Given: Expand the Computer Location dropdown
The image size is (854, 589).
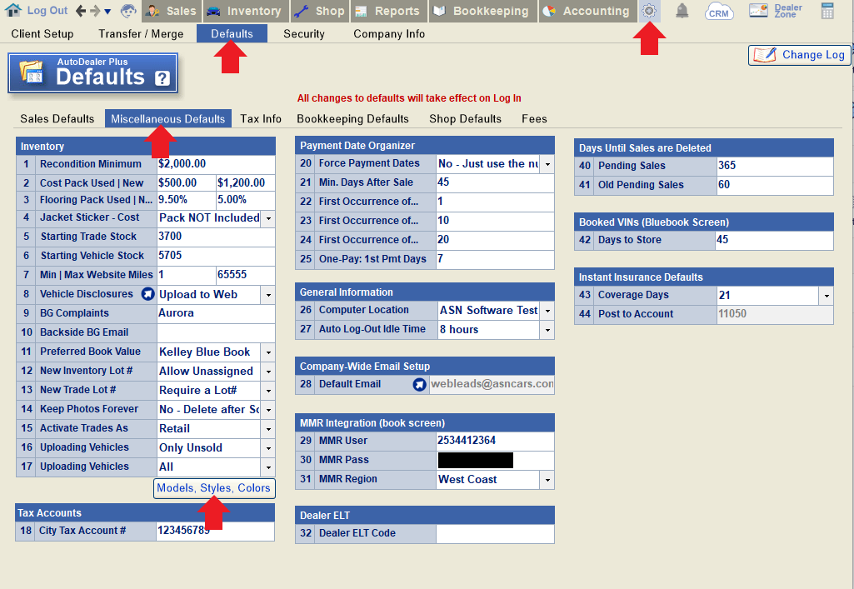Looking at the screenshot, I should pos(547,311).
